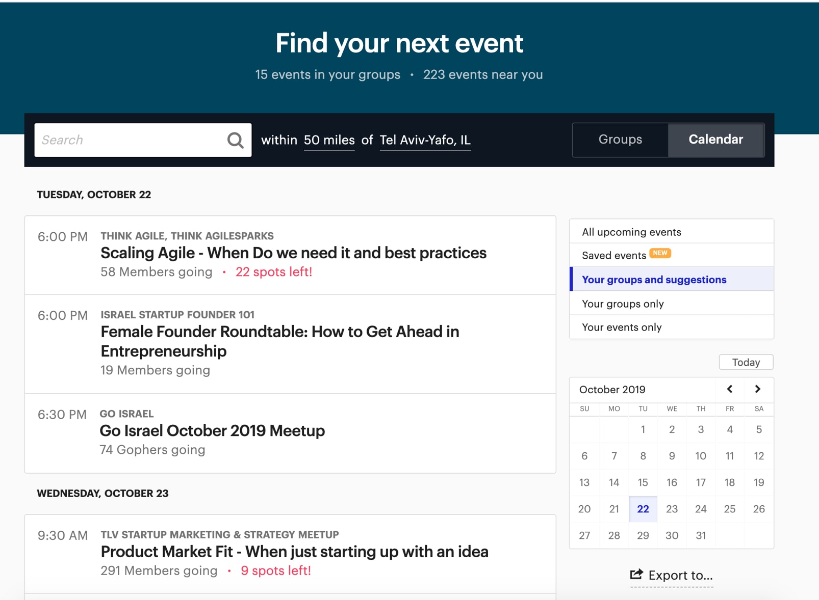The width and height of the screenshot is (819, 600).
Task: Select All upcoming events filter
Action: pos(672,232)
